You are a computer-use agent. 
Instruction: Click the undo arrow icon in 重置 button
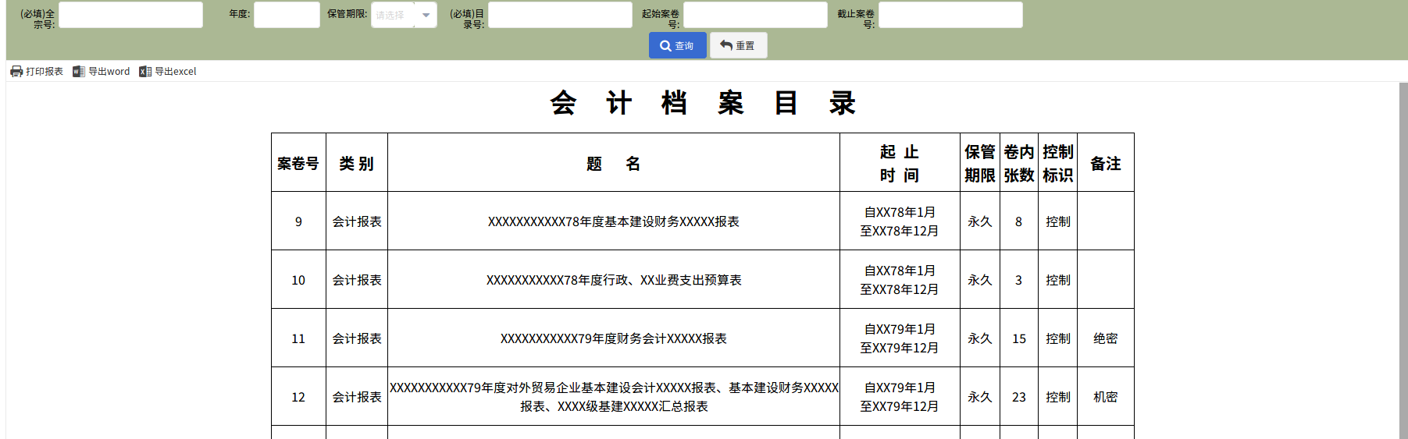pos(726,45)
